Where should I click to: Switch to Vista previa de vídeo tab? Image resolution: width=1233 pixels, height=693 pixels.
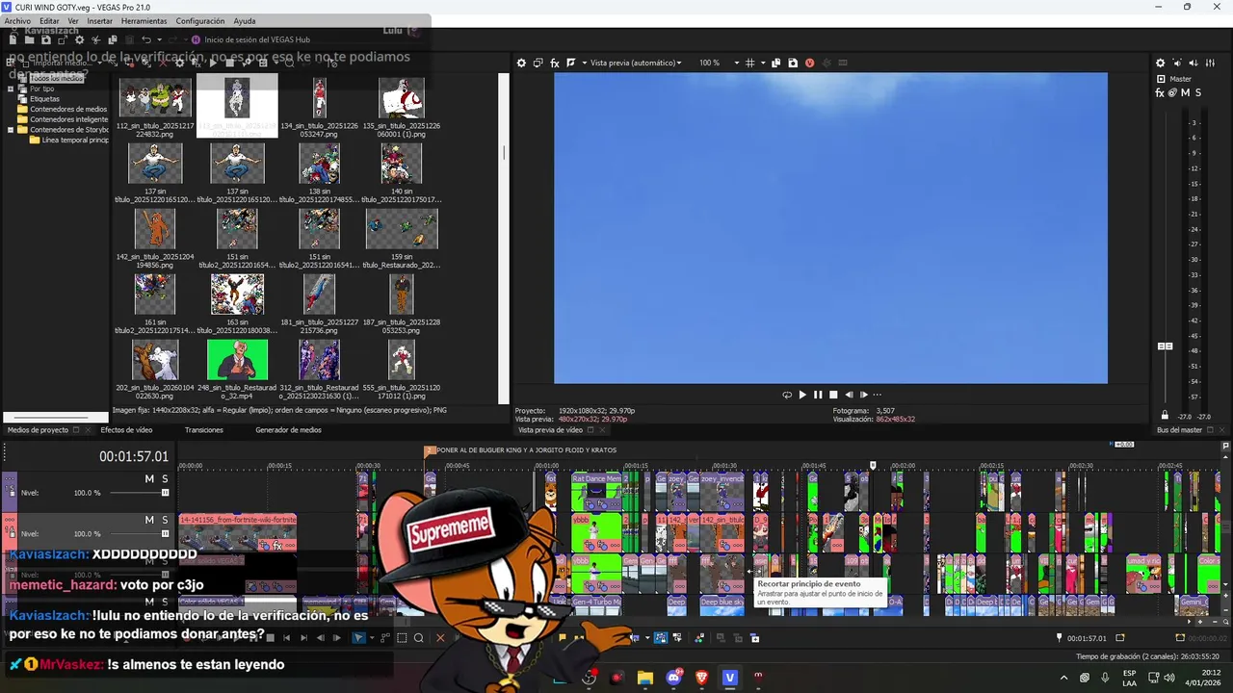pyautogui.click(x=550, y=430)
